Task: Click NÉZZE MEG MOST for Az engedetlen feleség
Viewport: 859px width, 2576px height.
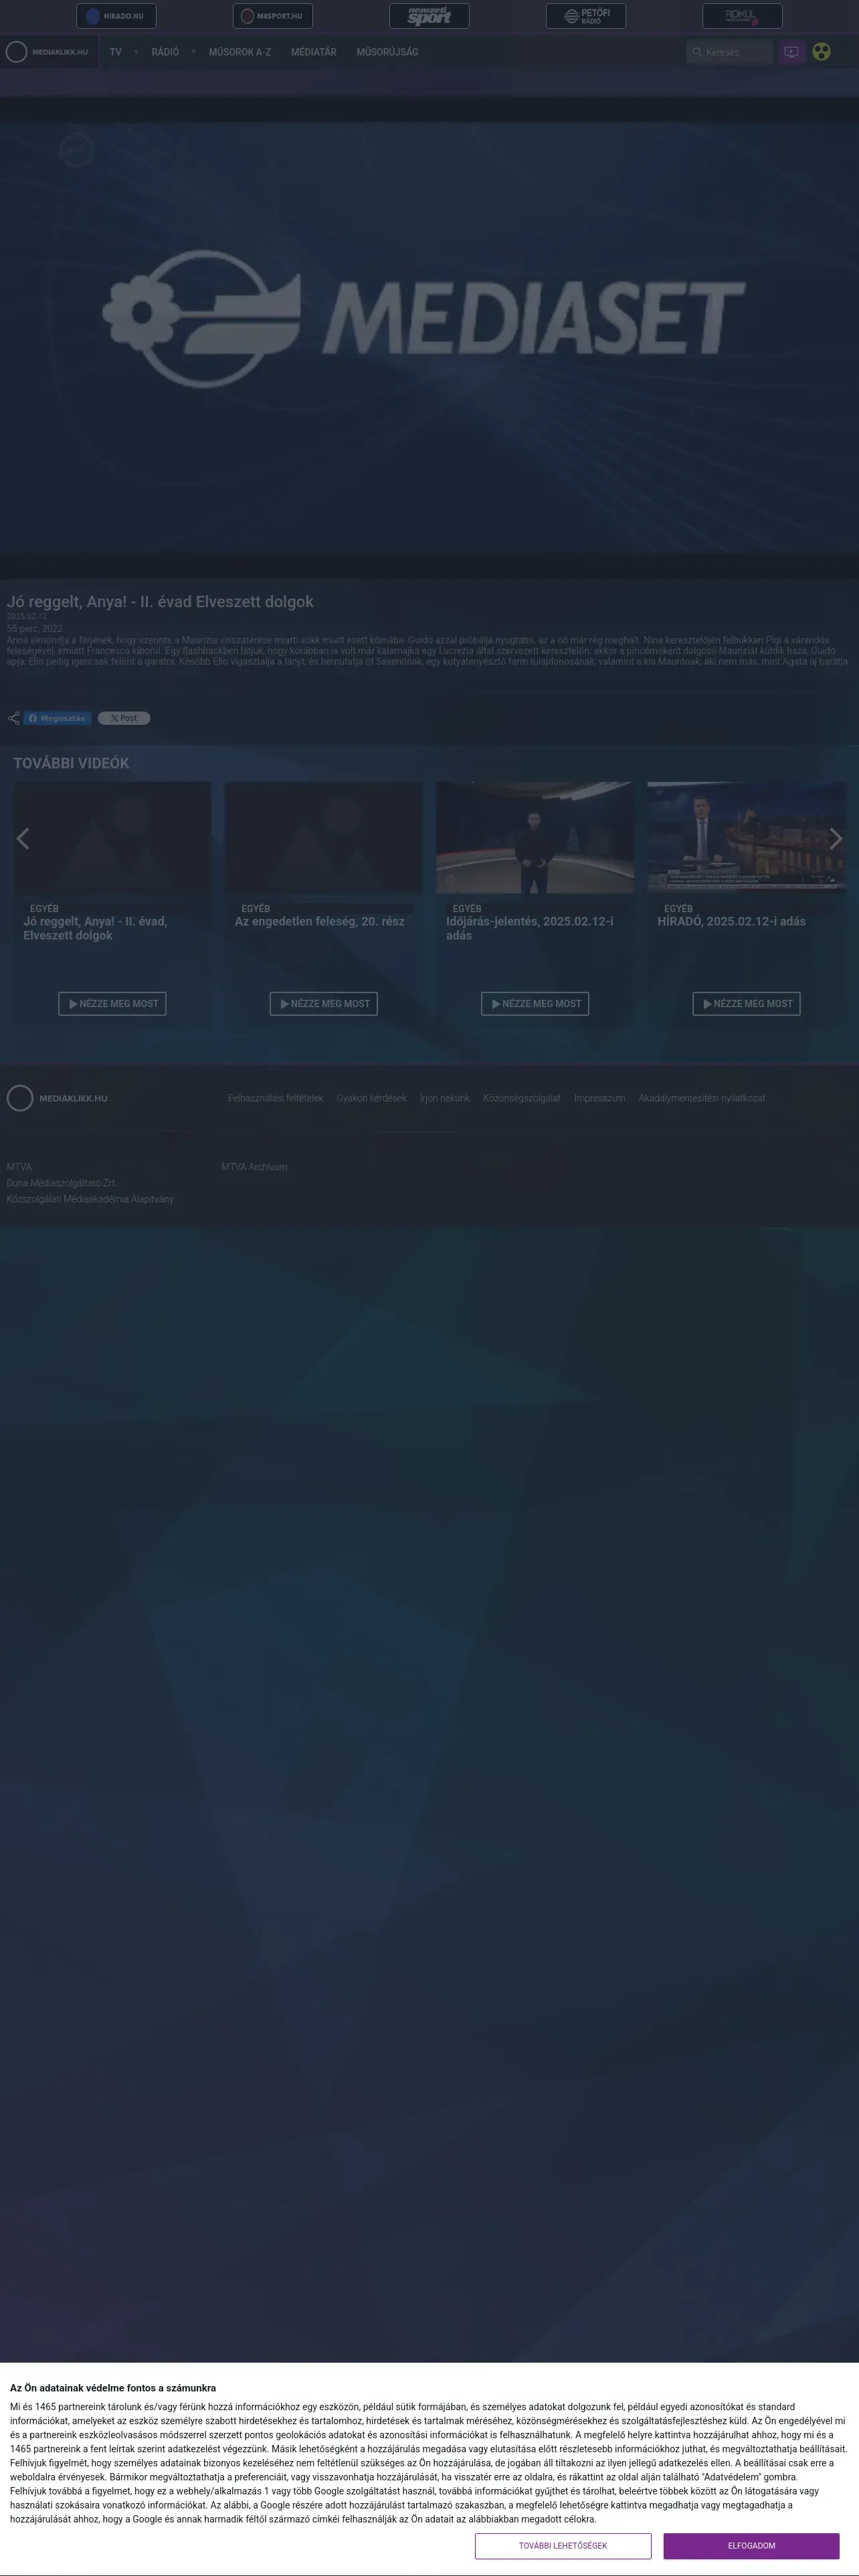Action: pos(323,1003)
